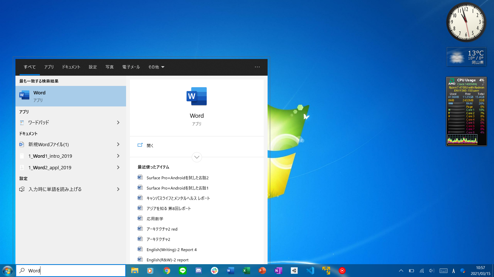Open ワードパッド from the Apps section
This screenshot has width=494, height=277.
point(39,122)
